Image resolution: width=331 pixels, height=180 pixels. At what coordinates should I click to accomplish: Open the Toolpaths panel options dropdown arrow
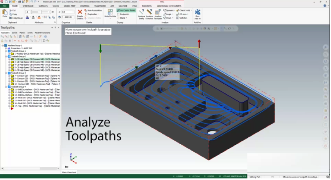point(52,28)
